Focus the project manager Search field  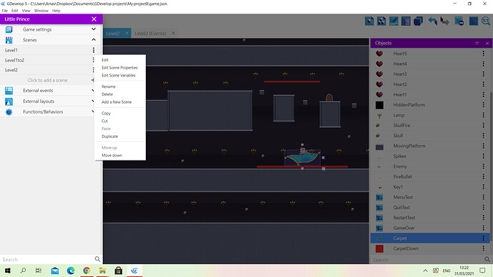tap(47, 259)
